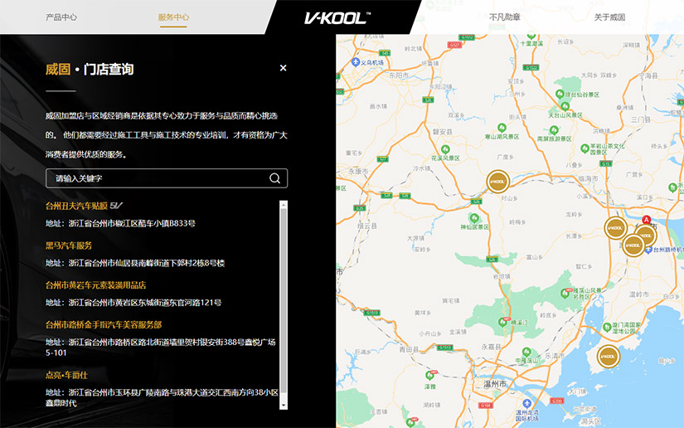This screenshot has height=428, width=684.
Task: Go to the 不凡勋章 menu item
Action: coord(504,17)
